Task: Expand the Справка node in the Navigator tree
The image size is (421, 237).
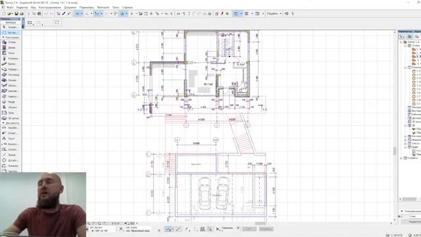Action: [x=401, y=158]
